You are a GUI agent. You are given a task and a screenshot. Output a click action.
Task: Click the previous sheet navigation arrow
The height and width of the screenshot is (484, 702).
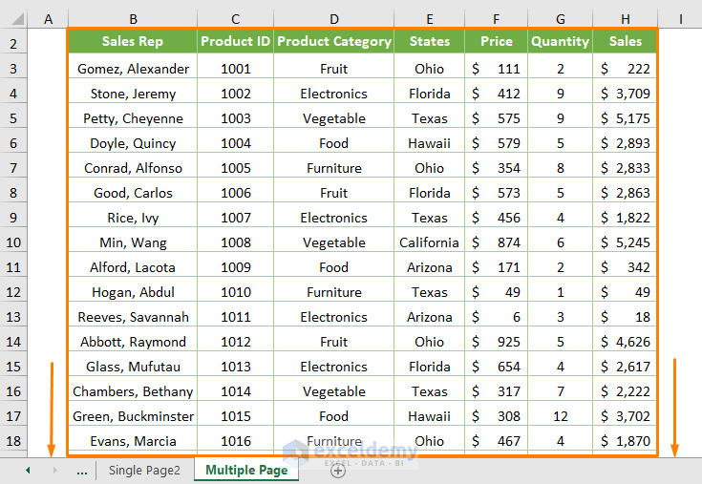[x=28, y=471]
